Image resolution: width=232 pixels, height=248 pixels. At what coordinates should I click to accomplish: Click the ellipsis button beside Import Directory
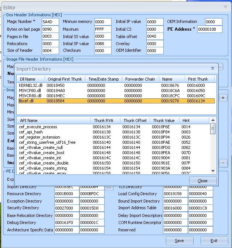(x=108, y=187)
